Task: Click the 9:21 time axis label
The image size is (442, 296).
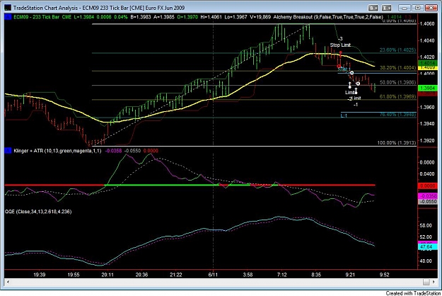Action: coord(350,275)
